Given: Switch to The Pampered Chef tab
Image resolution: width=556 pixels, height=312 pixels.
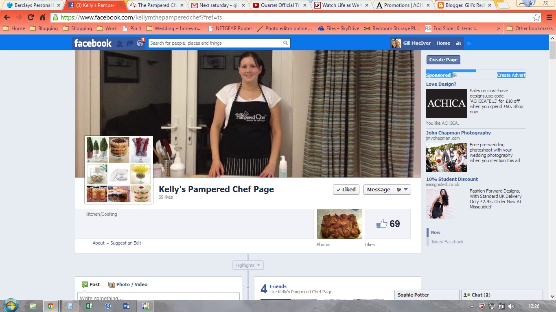Looking at the screenshot, I should click(x=157, y=5).
